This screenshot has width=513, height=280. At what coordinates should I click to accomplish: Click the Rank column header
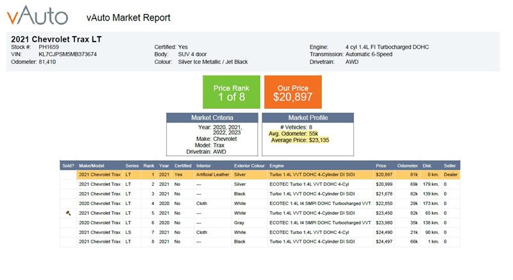149,166
